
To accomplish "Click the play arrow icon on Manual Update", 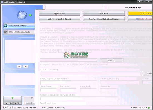I will [32, 98].
